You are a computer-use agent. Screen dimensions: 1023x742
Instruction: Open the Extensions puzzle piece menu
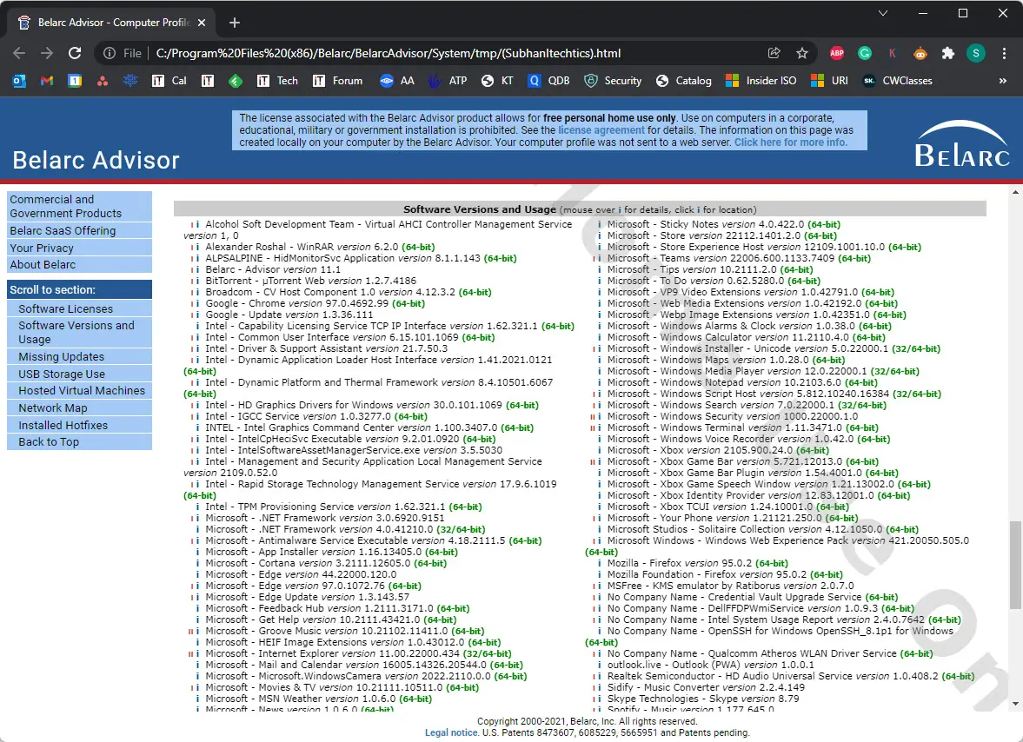(x=948, y=54)
